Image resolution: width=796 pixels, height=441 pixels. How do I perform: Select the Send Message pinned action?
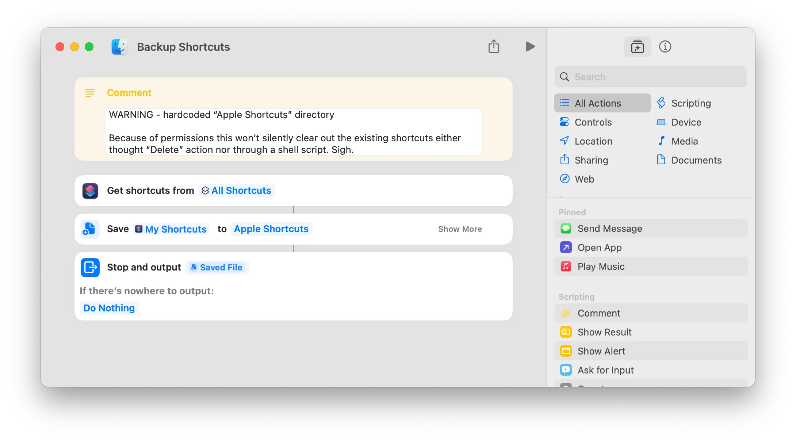point(609,228)
